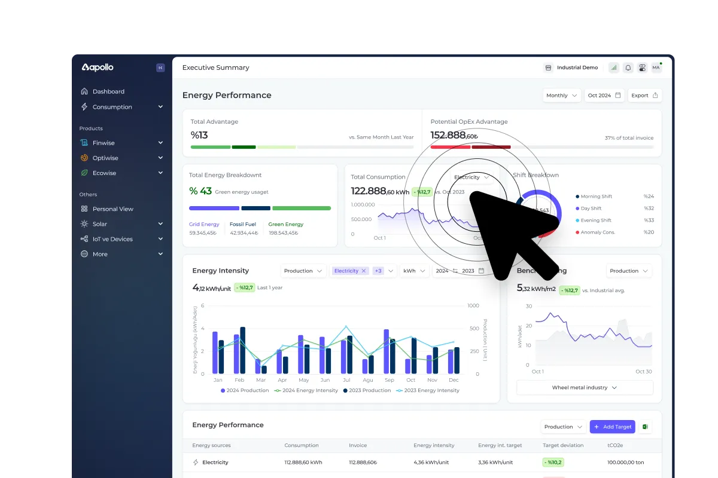Expand the Consumption sidebar menu chevron
The image size is (718, 478).
pyautogui.click(x=160, y=107)
